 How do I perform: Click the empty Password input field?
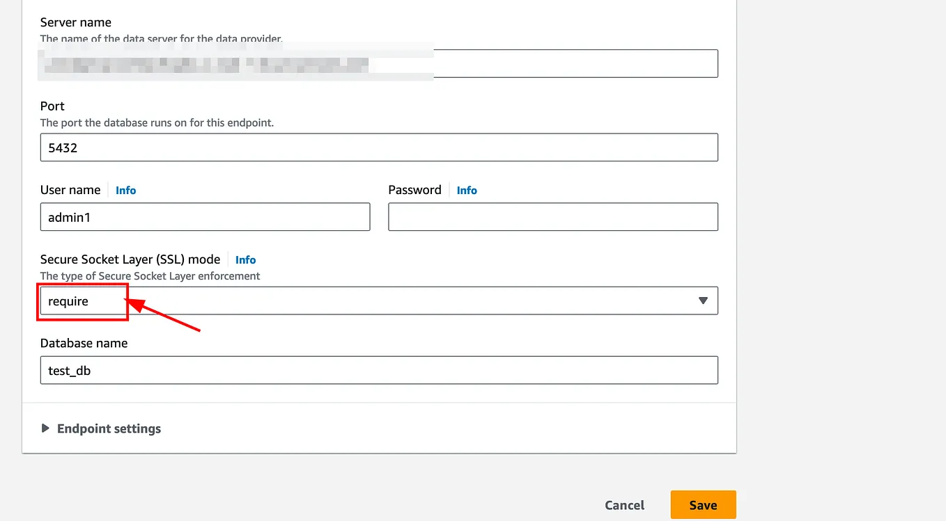[x=552, y=217]
